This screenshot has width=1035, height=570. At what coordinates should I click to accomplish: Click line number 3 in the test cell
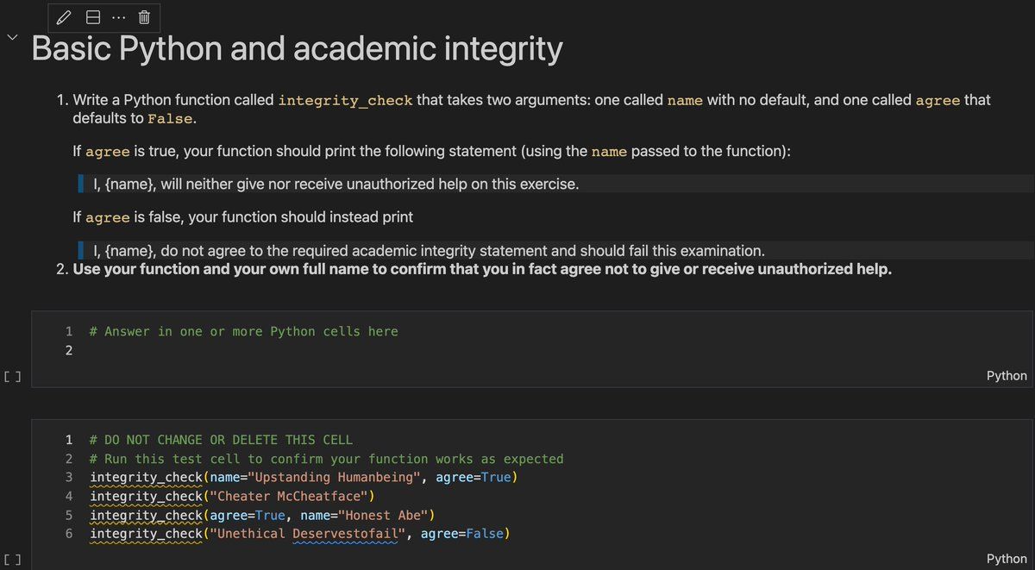69,478
